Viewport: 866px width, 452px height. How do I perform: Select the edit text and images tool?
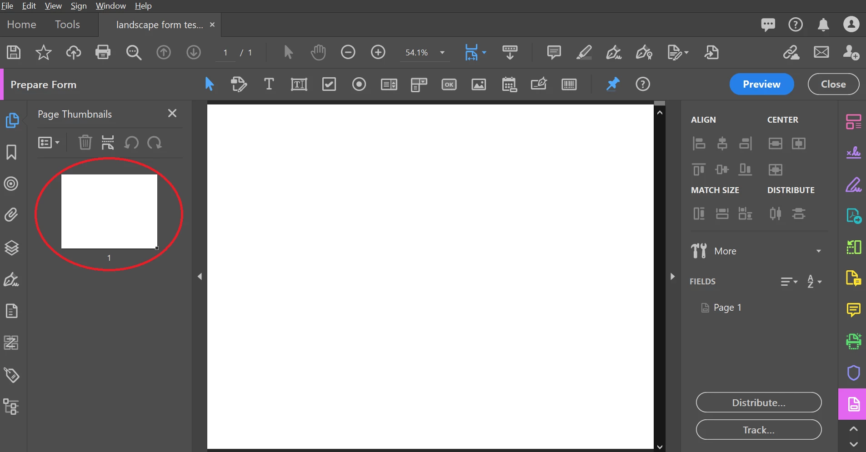click(239, 84)
